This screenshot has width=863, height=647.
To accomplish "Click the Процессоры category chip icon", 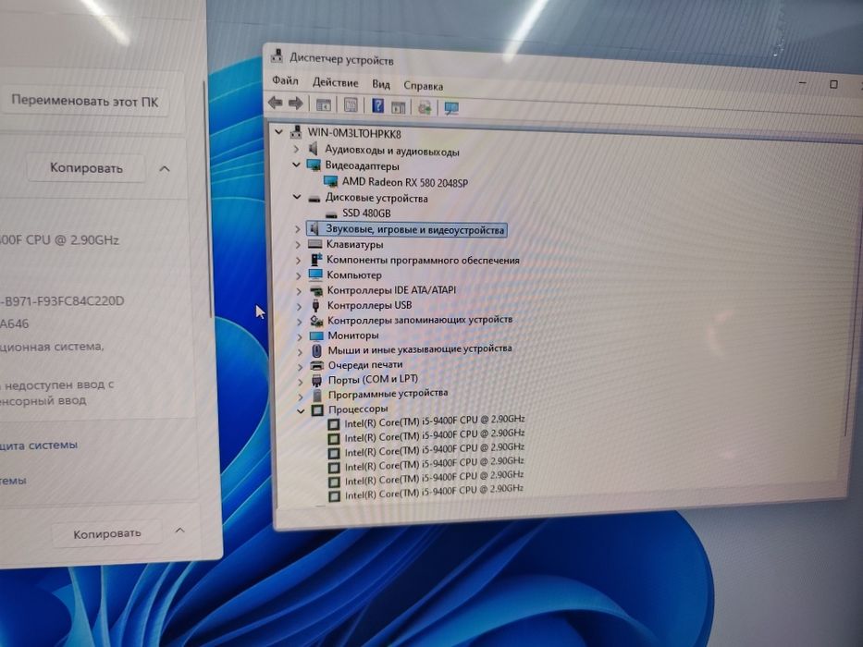I will [x=317, y=409].
